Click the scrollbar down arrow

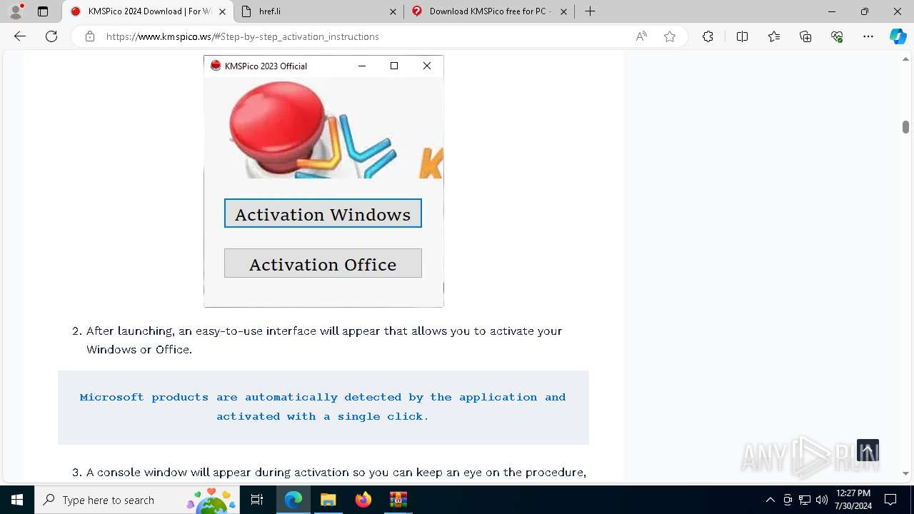point(905,473)
